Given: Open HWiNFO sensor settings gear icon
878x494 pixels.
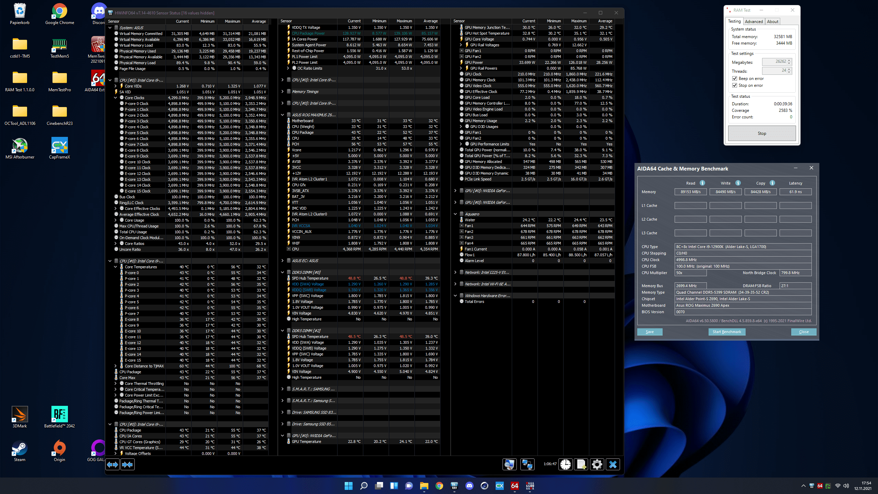Looking at the screenshot, I should pyautogui.click(x=597, y=464).
